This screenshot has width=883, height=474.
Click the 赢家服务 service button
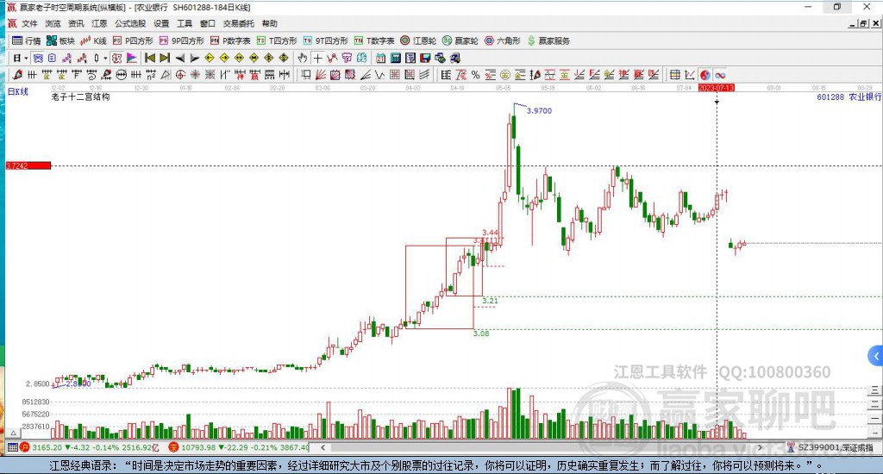click(x=548, y=41)
